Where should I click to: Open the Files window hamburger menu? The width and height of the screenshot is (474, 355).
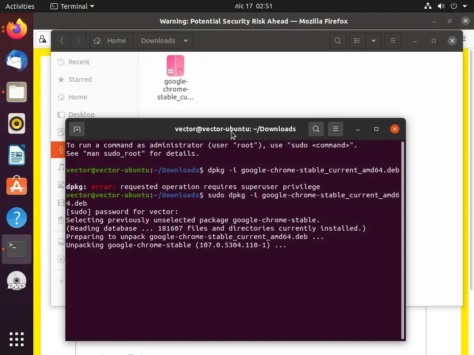393,41
